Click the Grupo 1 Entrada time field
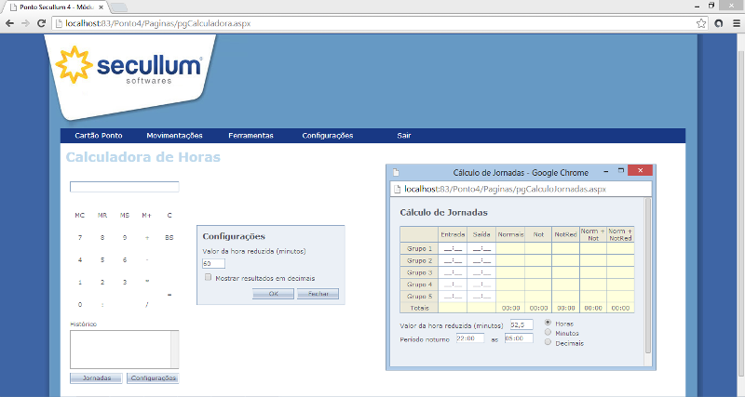 [x=453, y=249]
